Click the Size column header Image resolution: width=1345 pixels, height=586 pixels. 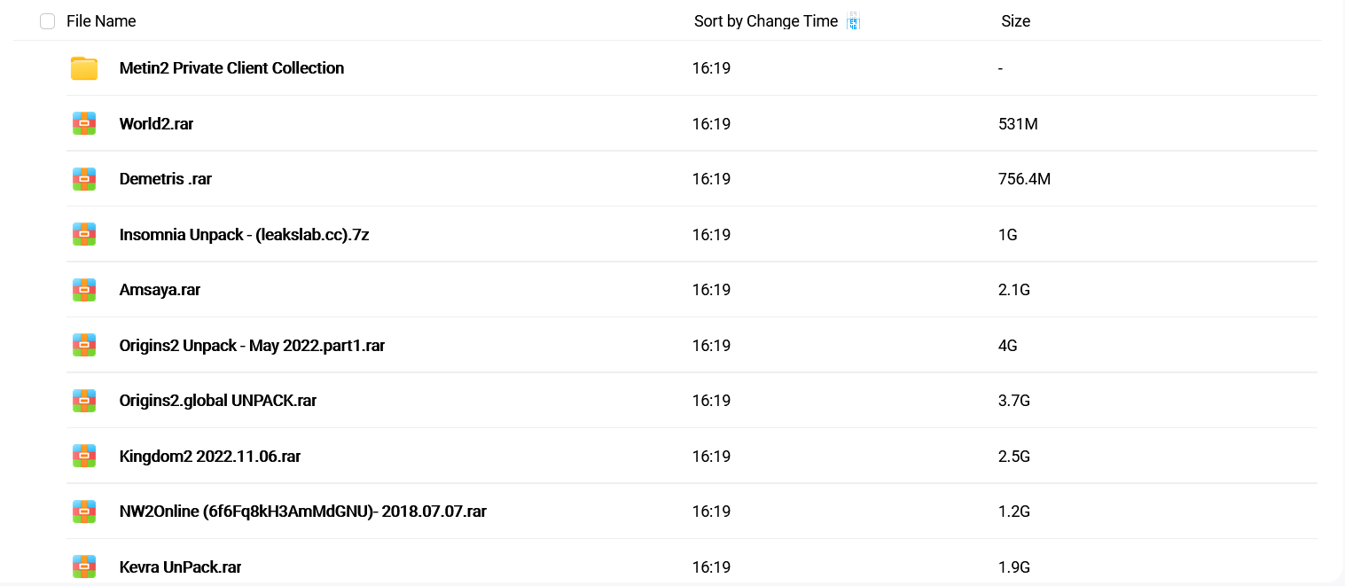point(1015,21)
